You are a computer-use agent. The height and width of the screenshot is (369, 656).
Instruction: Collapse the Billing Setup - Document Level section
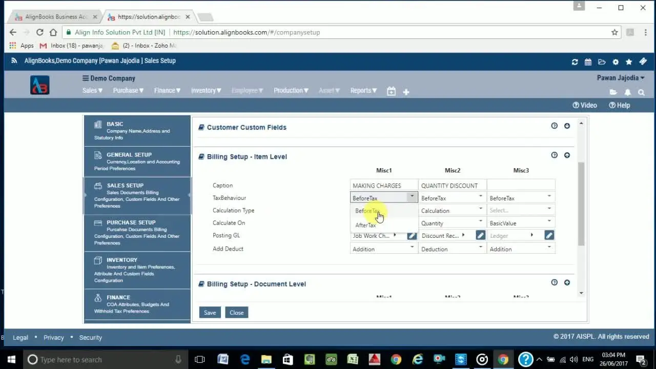click(x=567, y=282)
